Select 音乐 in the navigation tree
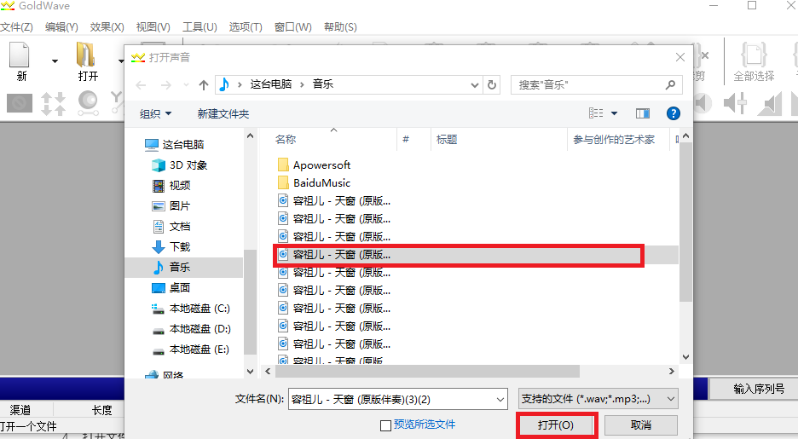Image resolution: width=798 pixels, height=439 pixels. click(x=184, y=267)
